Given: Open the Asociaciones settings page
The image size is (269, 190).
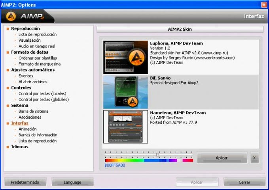Looking at the screenshot, I should pyautogui.click(x=30, y=117).
